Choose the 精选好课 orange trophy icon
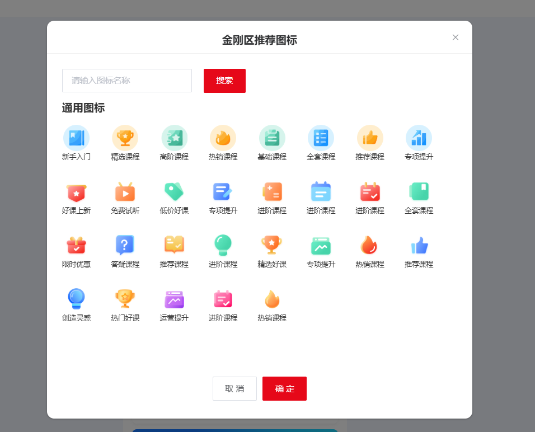This screenshot has width=535, height=432. [273, 246]
